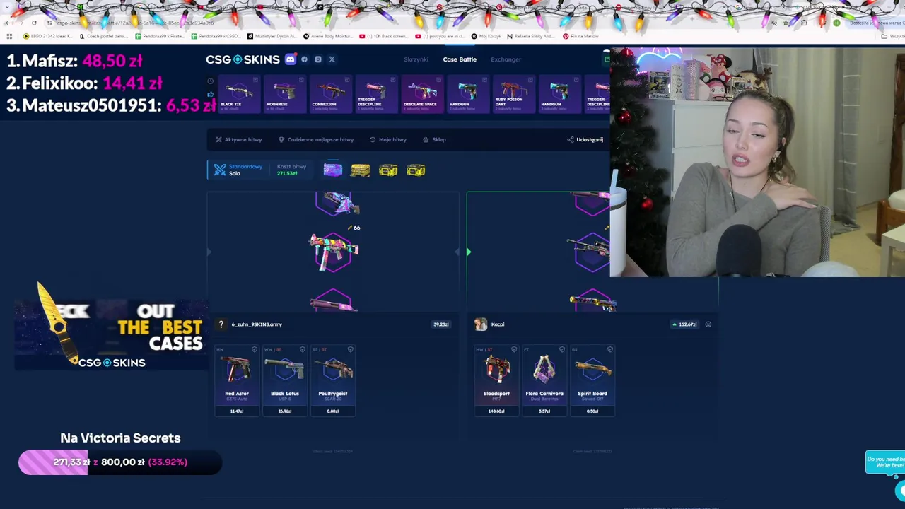This screenshot has height=509, width=905.
Task: Open the Coach portfel damski bookmark
Action: point(104,36)
